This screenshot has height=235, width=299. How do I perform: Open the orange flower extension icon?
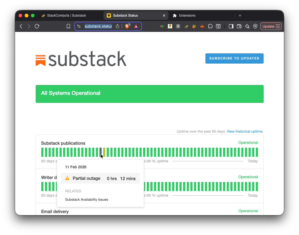(x=194, y=26)
